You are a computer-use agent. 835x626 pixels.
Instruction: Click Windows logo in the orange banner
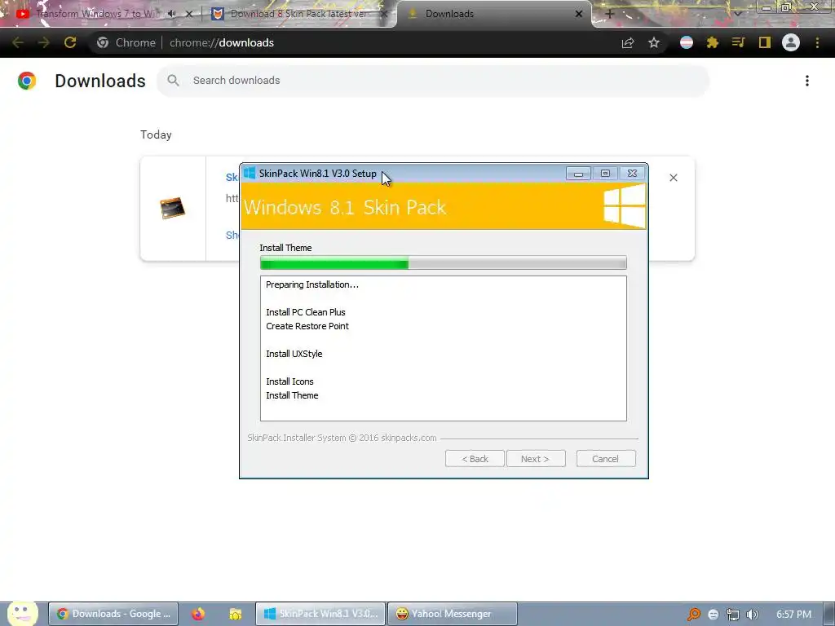pyautogui.click(x=624, y=206)
